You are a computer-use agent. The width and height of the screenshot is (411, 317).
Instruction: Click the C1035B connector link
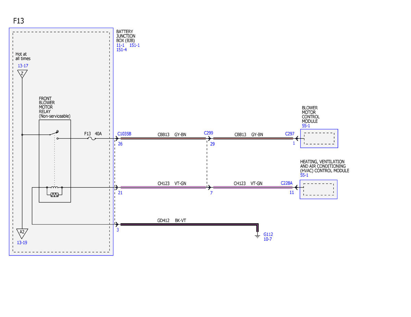(x=124, y=134)
